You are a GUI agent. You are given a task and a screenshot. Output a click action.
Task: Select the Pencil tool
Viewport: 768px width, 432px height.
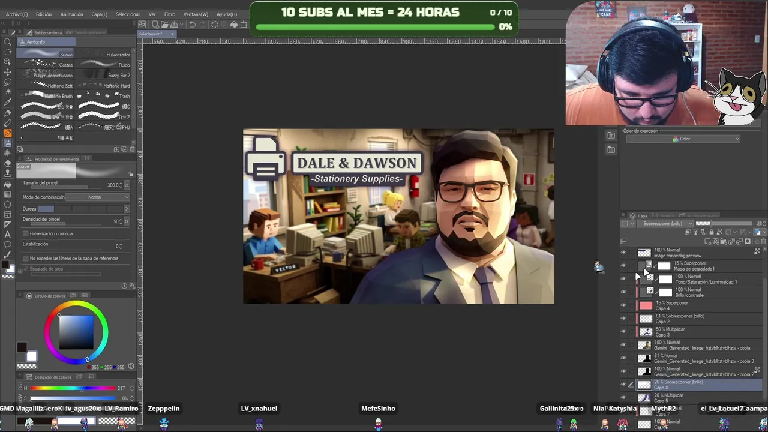(x=8, y=123)
